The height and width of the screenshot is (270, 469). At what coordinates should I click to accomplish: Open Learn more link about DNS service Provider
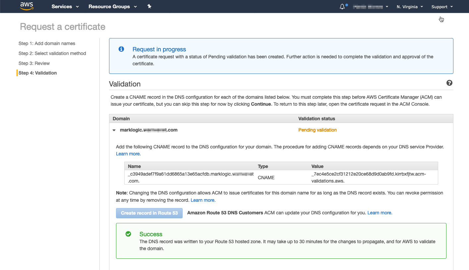tap(128, 154)
